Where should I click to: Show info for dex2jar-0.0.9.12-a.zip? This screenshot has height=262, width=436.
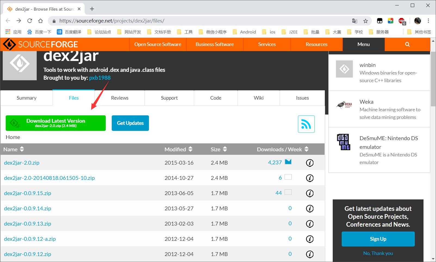point(310,239)
